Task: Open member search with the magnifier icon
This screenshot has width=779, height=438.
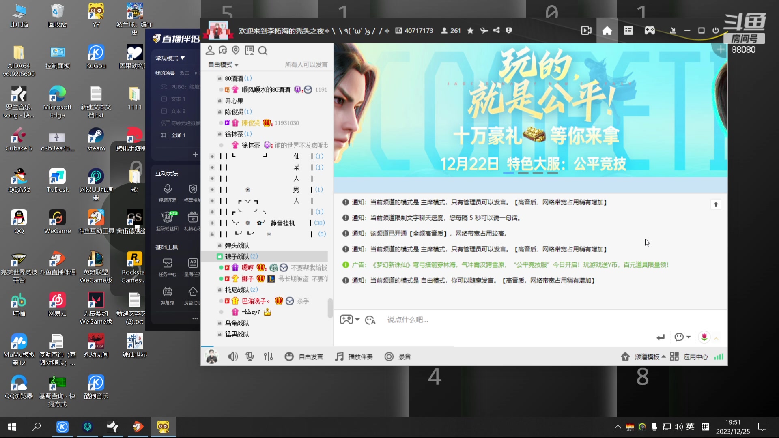Action: [x=263, y=50]
